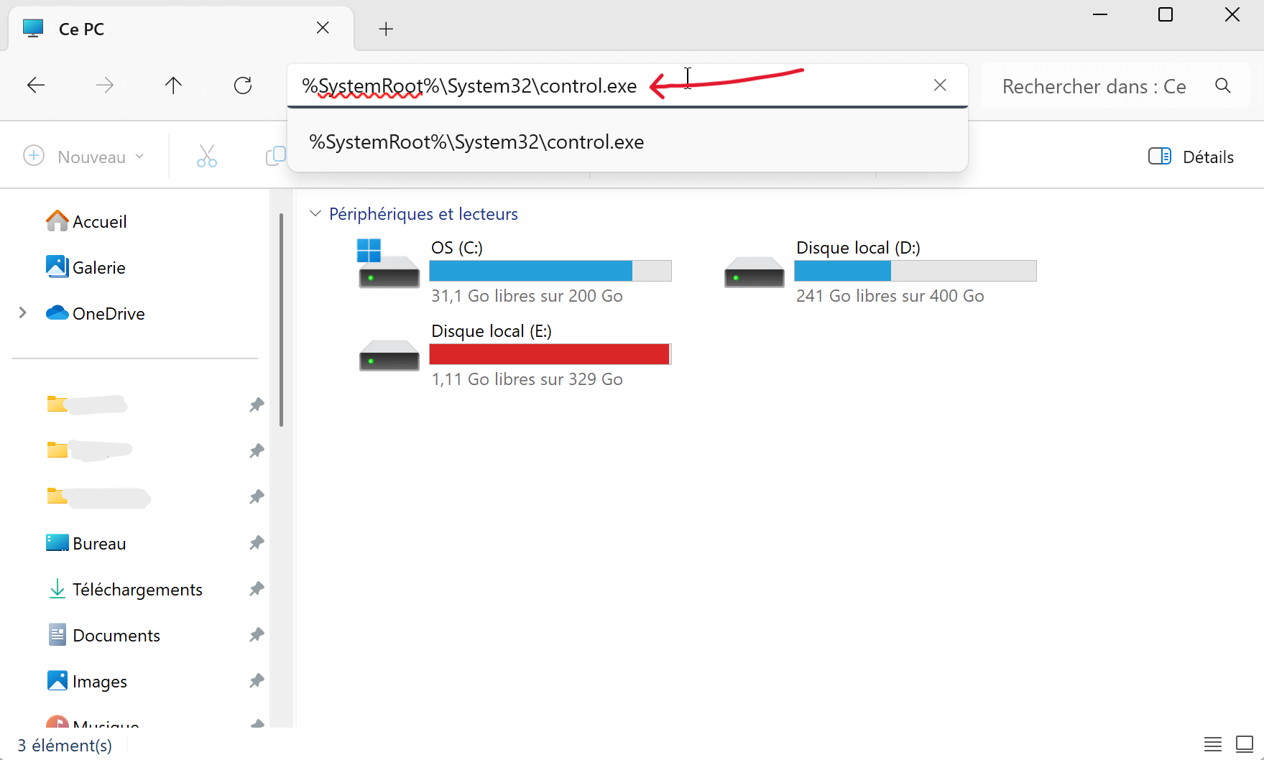1264x760 pixels.
Task: Select the control.exe autocomplete suggestion
Action: click(627, 142)
